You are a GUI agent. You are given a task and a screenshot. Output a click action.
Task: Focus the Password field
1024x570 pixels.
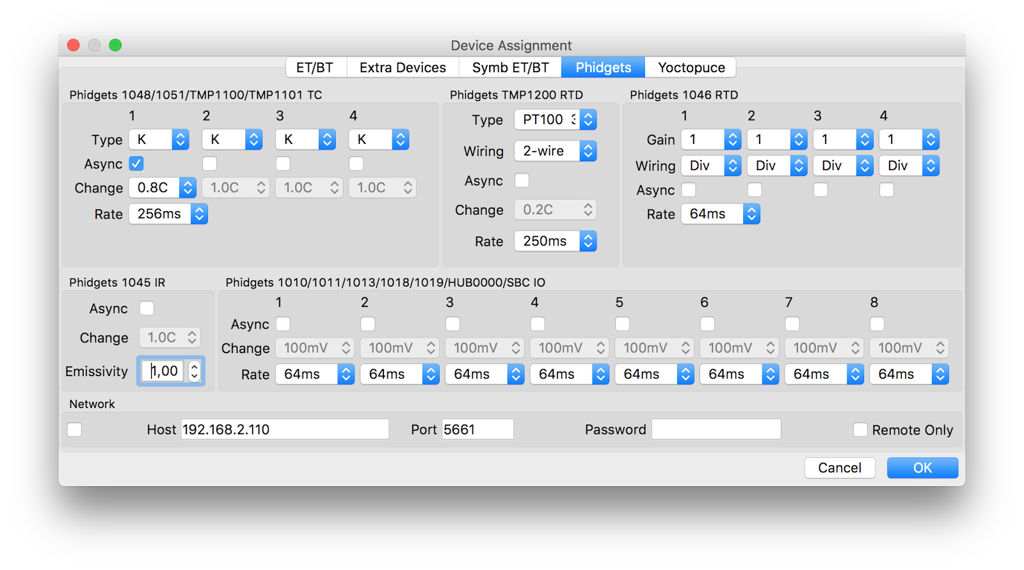pos(716,429)
